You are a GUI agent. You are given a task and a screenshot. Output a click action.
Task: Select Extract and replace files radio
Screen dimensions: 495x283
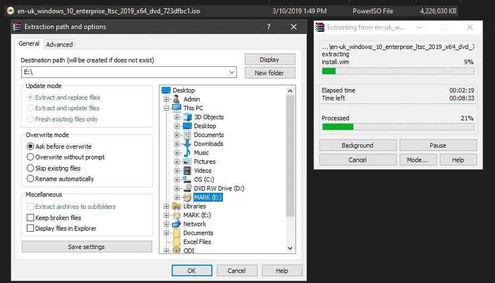tap(30, 97)
